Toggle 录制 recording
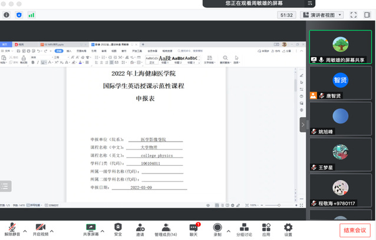 (x=217, y=229)
